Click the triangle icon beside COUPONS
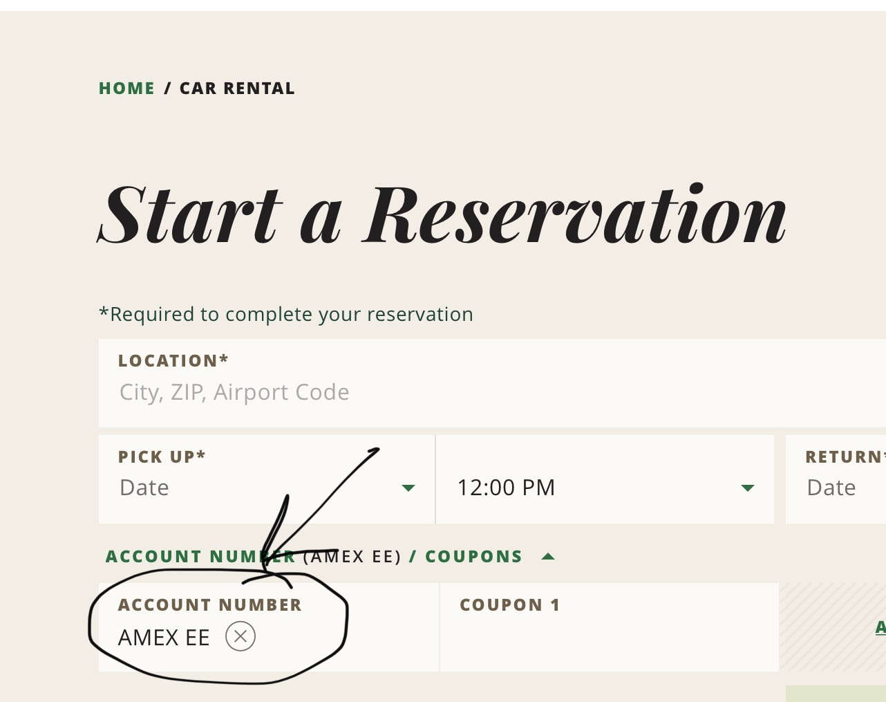The width and height of the screenshot is (886, 702). point(548,557)
